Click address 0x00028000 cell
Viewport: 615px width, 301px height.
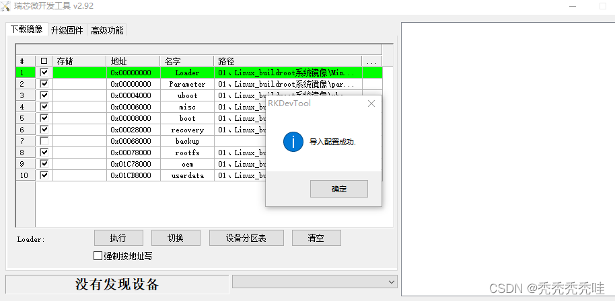(133, 130)
